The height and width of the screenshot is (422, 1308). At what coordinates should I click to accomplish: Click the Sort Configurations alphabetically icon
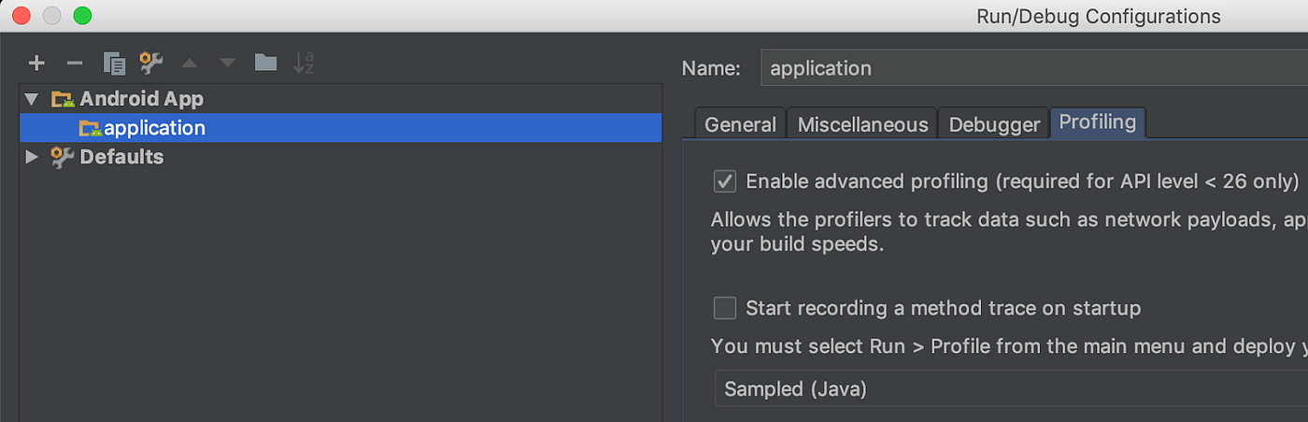tap(304, 63)
